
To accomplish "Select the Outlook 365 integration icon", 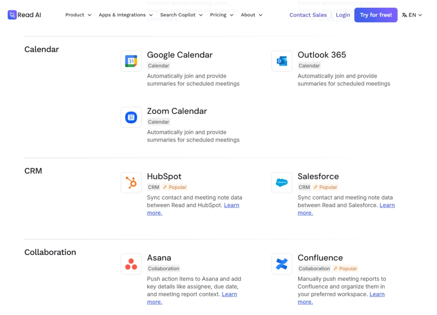I will [x=281, y=61].
